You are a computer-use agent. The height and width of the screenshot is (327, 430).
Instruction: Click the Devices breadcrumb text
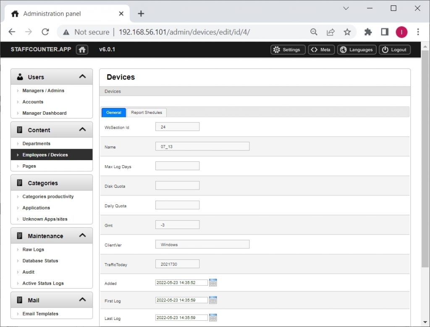coord(113,92)
